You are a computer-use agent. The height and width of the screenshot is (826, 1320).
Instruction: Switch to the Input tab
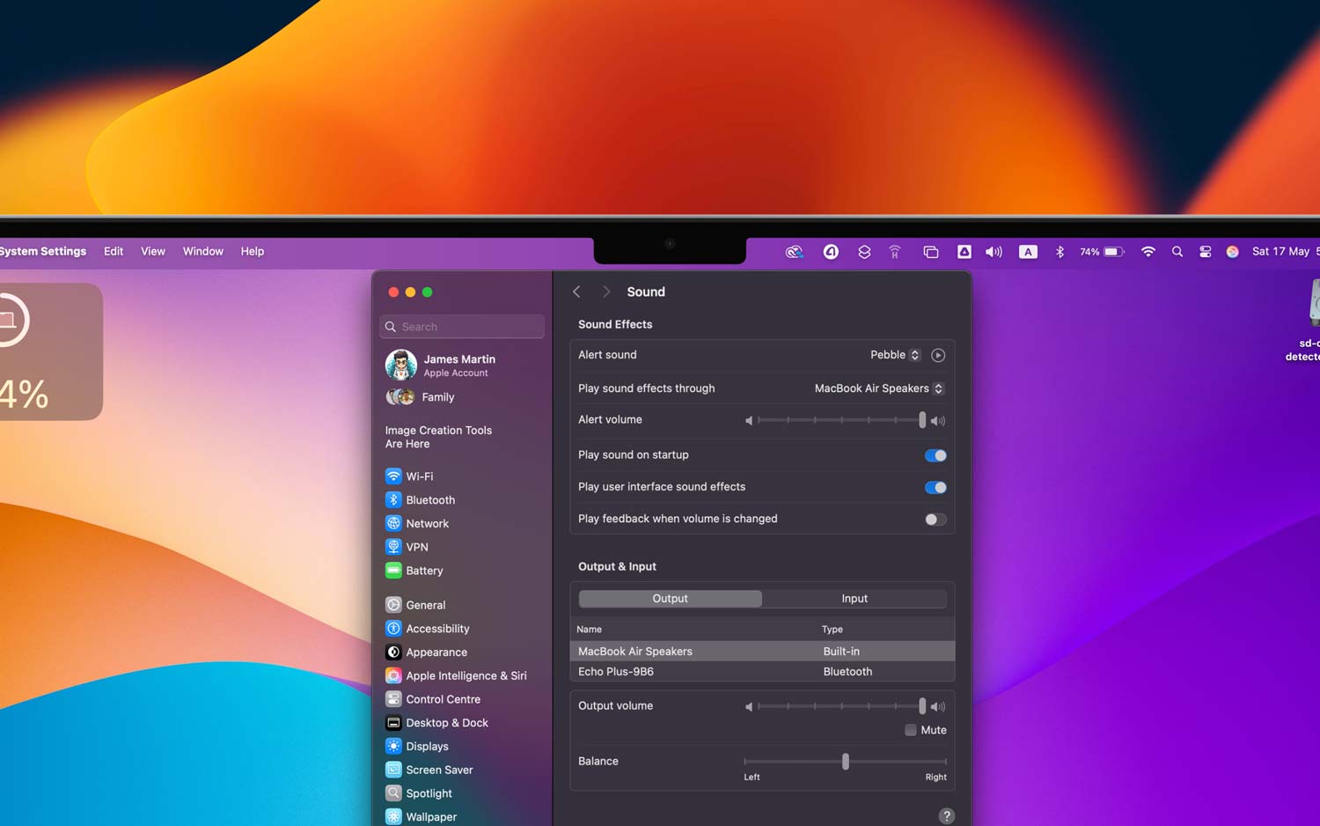pyautogui.click(x=854, y=598)
